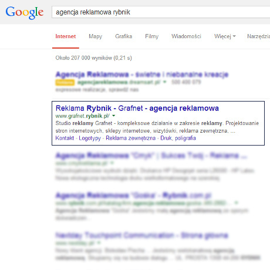Screen dimensions: 270x270
Task: Open the Wiadomości tab
Action: (186, 36)
